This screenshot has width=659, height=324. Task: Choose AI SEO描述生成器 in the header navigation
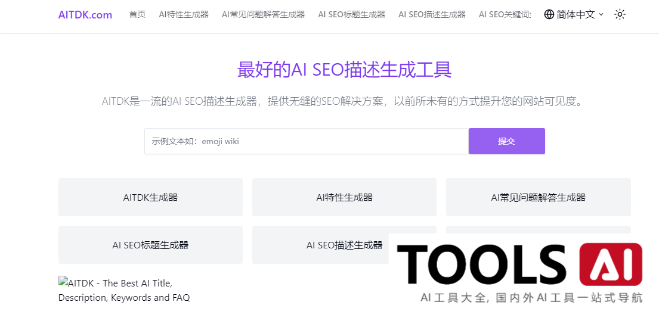coord(432,14)
